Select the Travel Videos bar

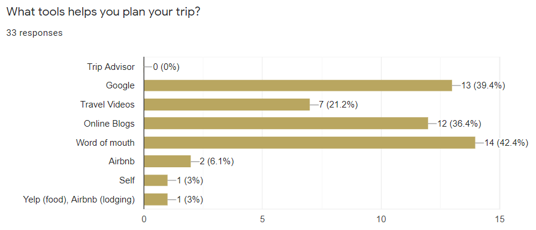pos(227,105)
